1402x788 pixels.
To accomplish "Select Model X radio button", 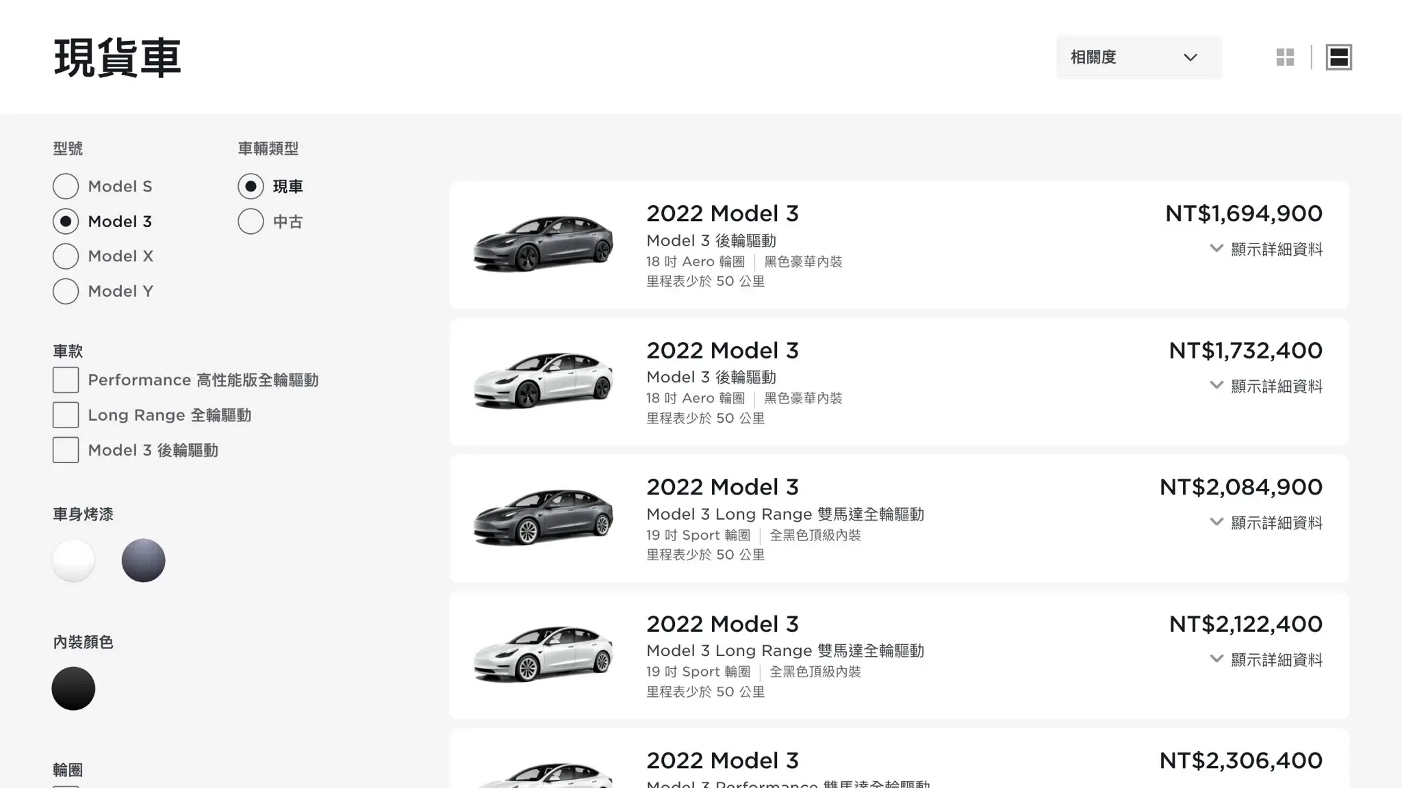I will (x=66, y=256).
